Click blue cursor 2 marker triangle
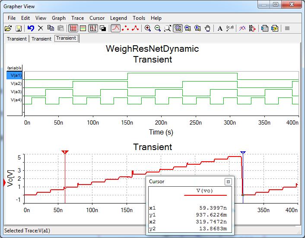 (243, 153)
